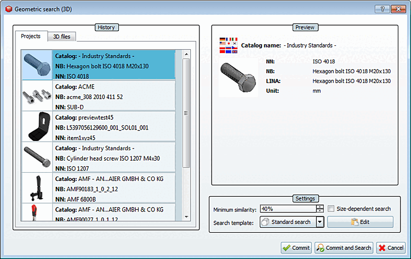Viewport: 411px width, 259px height.
Task: Click the help question mark button
Action: [382, 9]
